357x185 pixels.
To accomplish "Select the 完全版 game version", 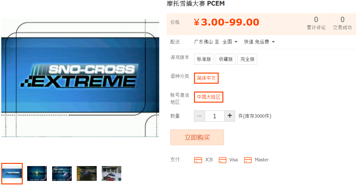I will pos(247,59).
